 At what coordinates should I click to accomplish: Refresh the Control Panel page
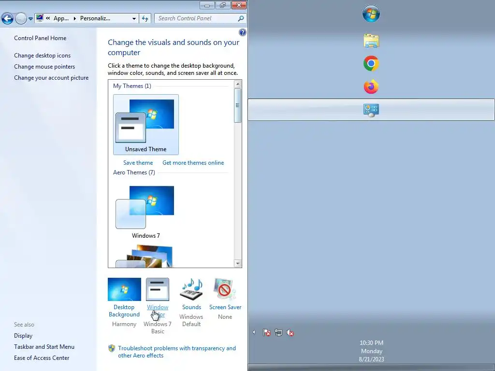(145, 19)
